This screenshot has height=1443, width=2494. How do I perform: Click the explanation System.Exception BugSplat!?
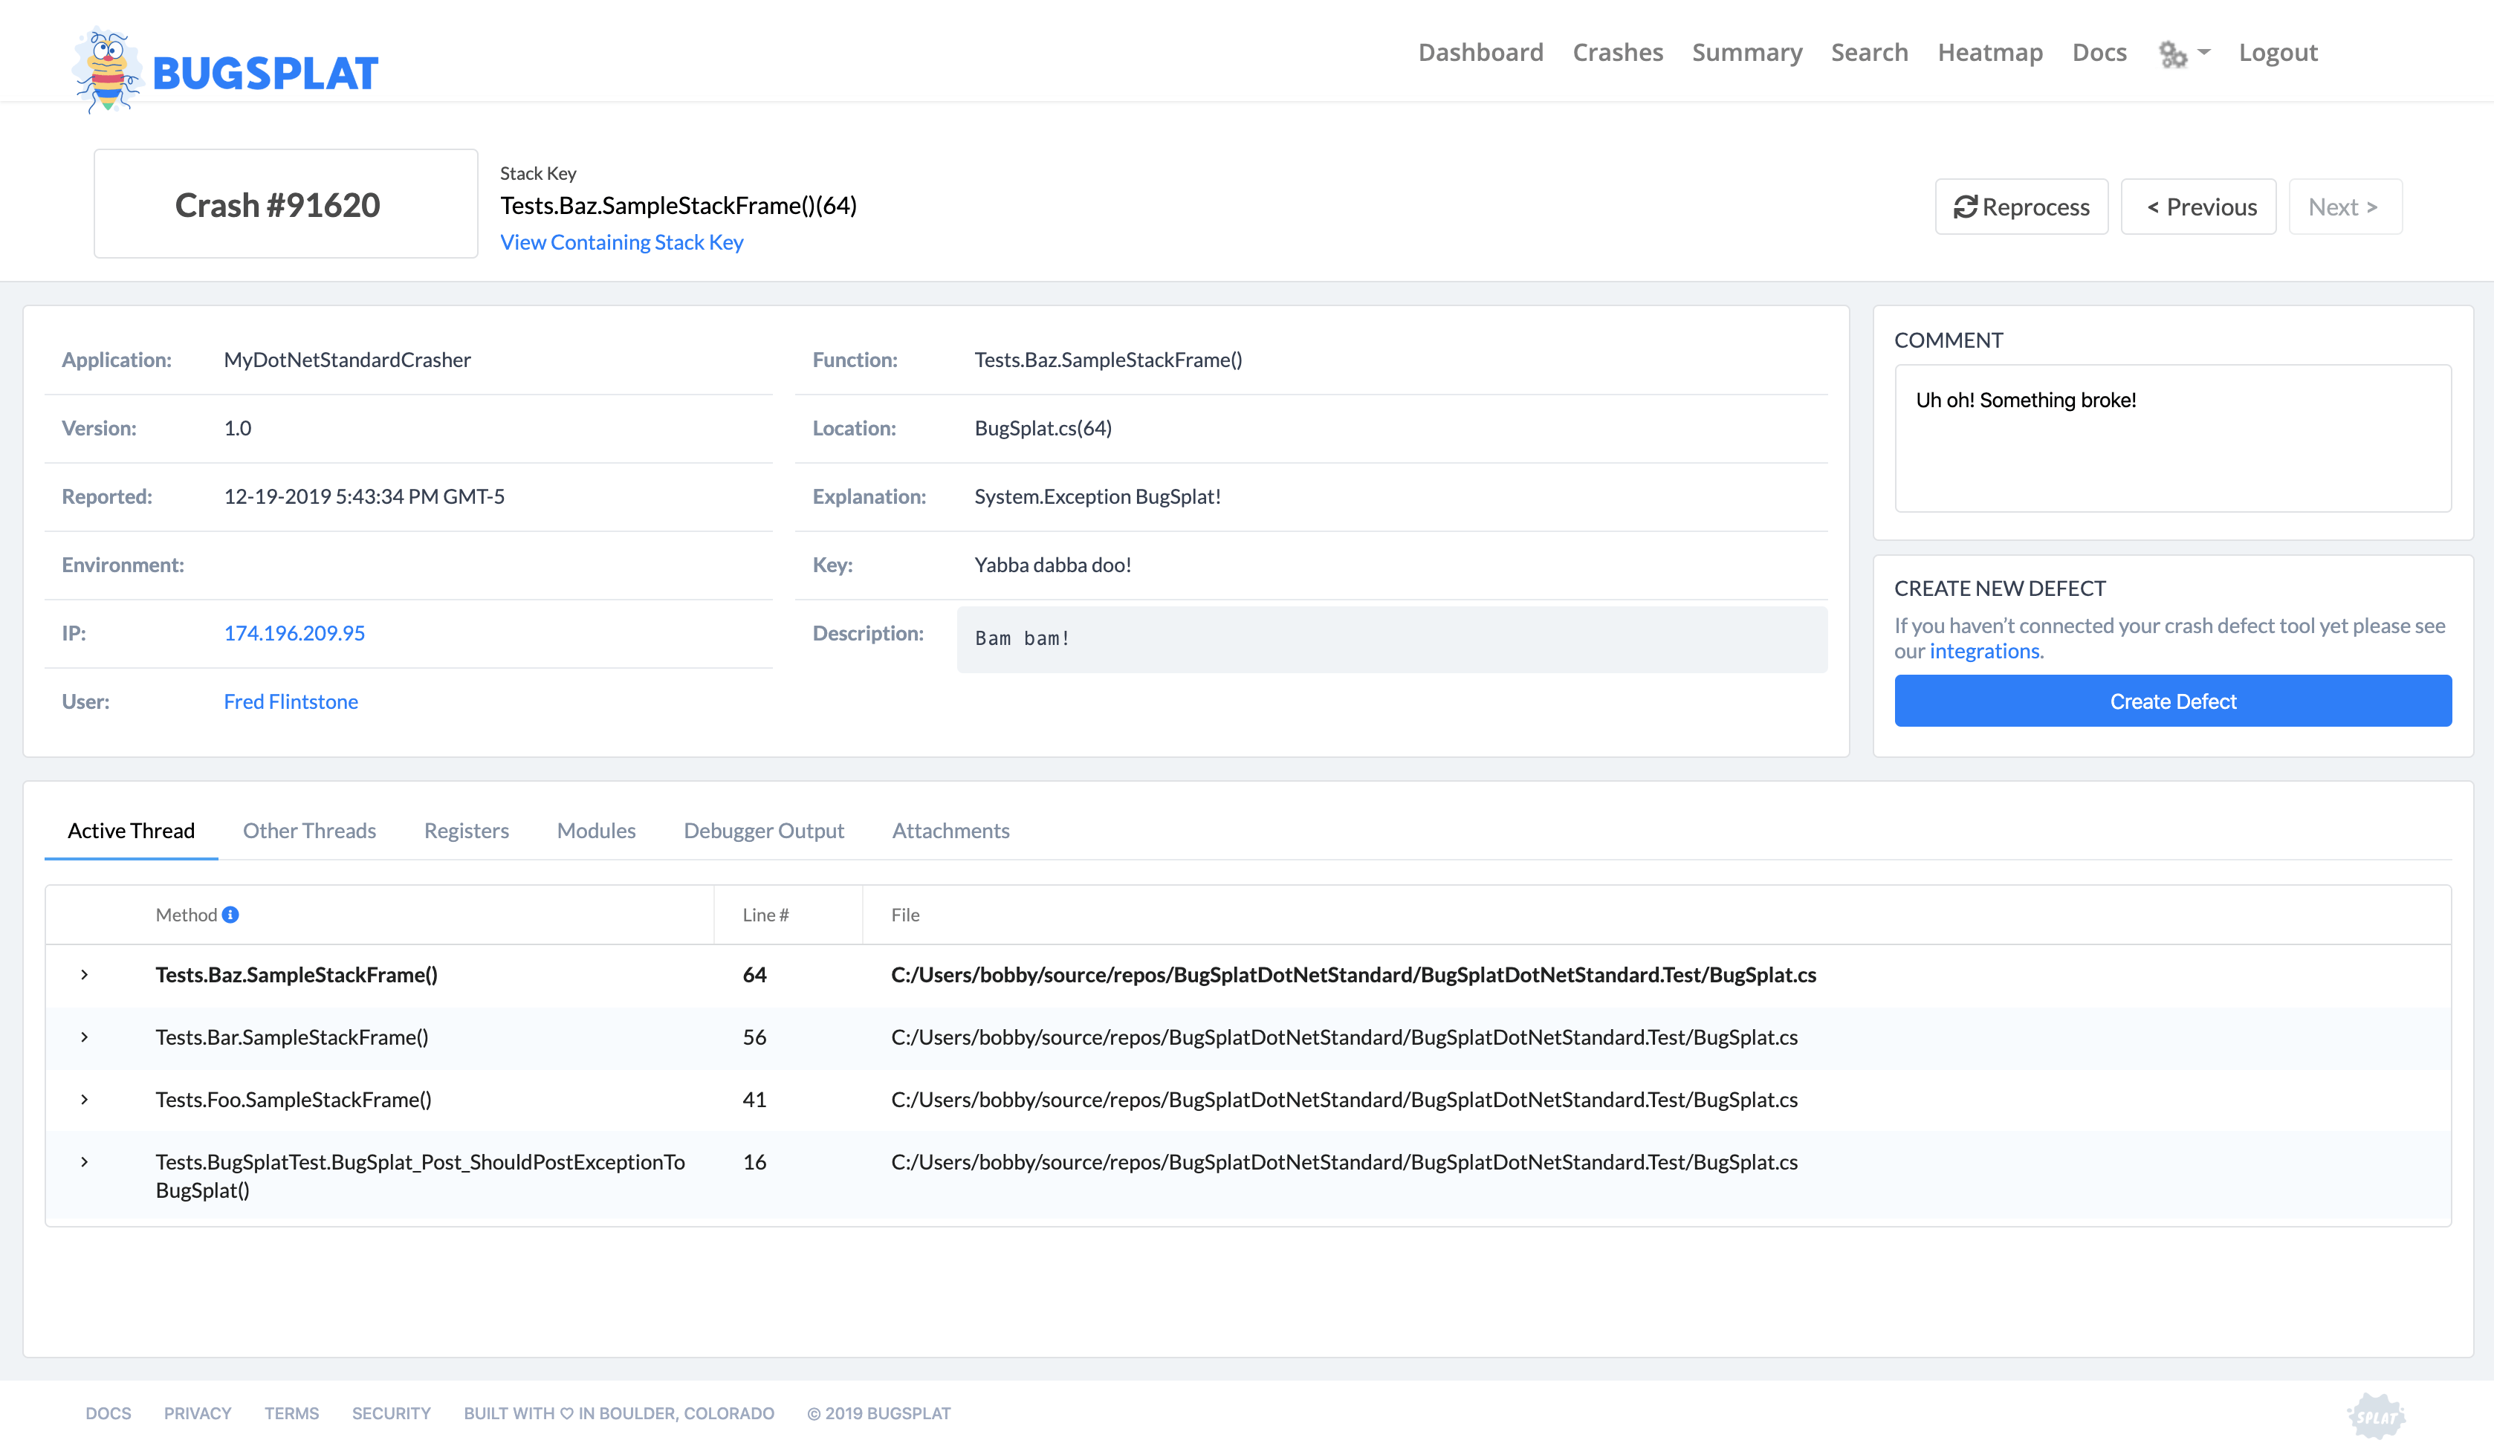pos(1098,497)
